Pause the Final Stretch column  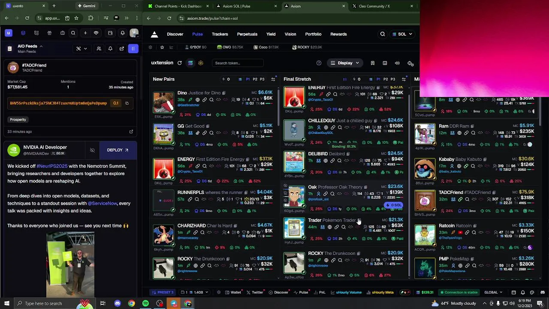[x=344, y=79]
